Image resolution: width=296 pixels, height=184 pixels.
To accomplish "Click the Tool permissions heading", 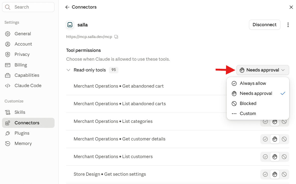I will tap(83, 50).
